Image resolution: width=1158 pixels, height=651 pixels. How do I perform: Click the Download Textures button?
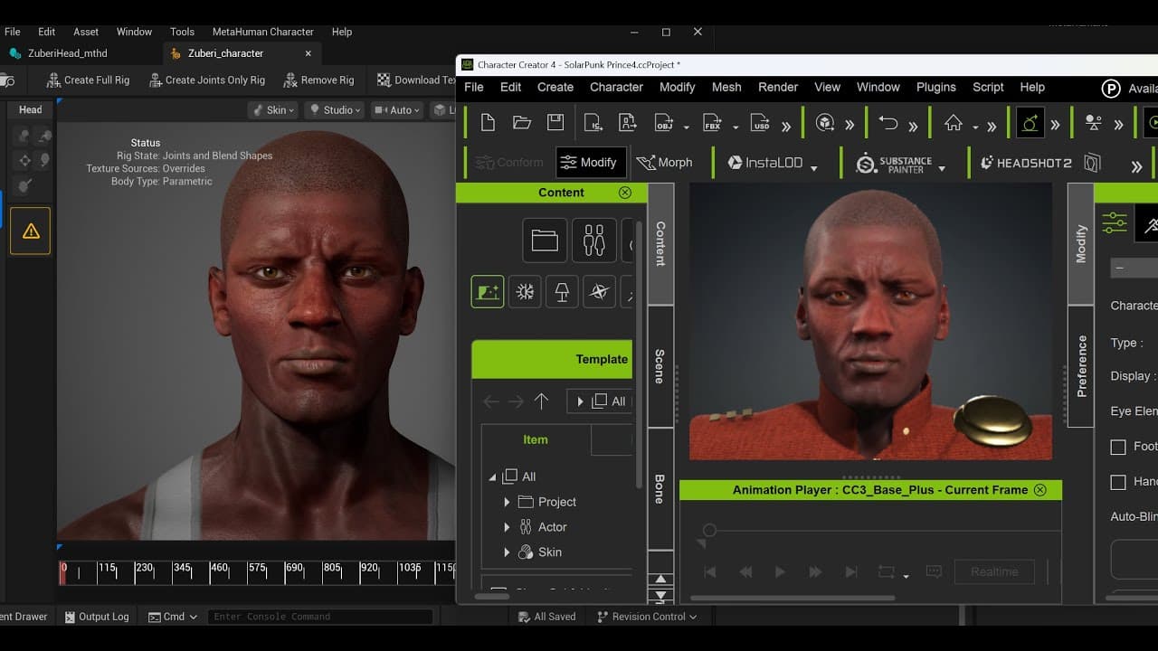(416, 80)
